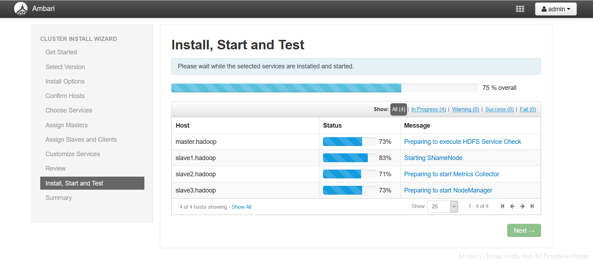Go to Confirm Hosts step
The height and width of the screenshot is (263, 593).
pos(65,96)
